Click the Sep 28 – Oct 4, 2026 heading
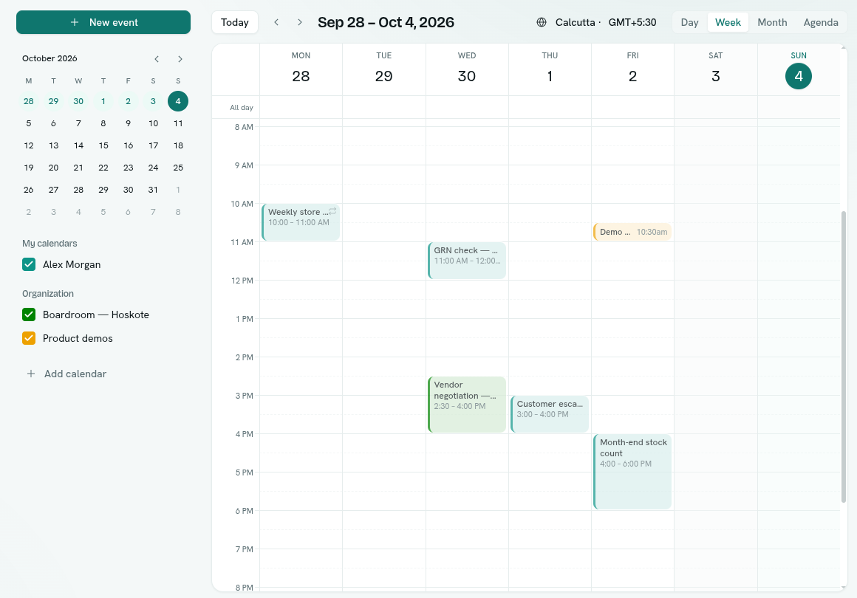857x598 pixels. [x=386, y=22]
